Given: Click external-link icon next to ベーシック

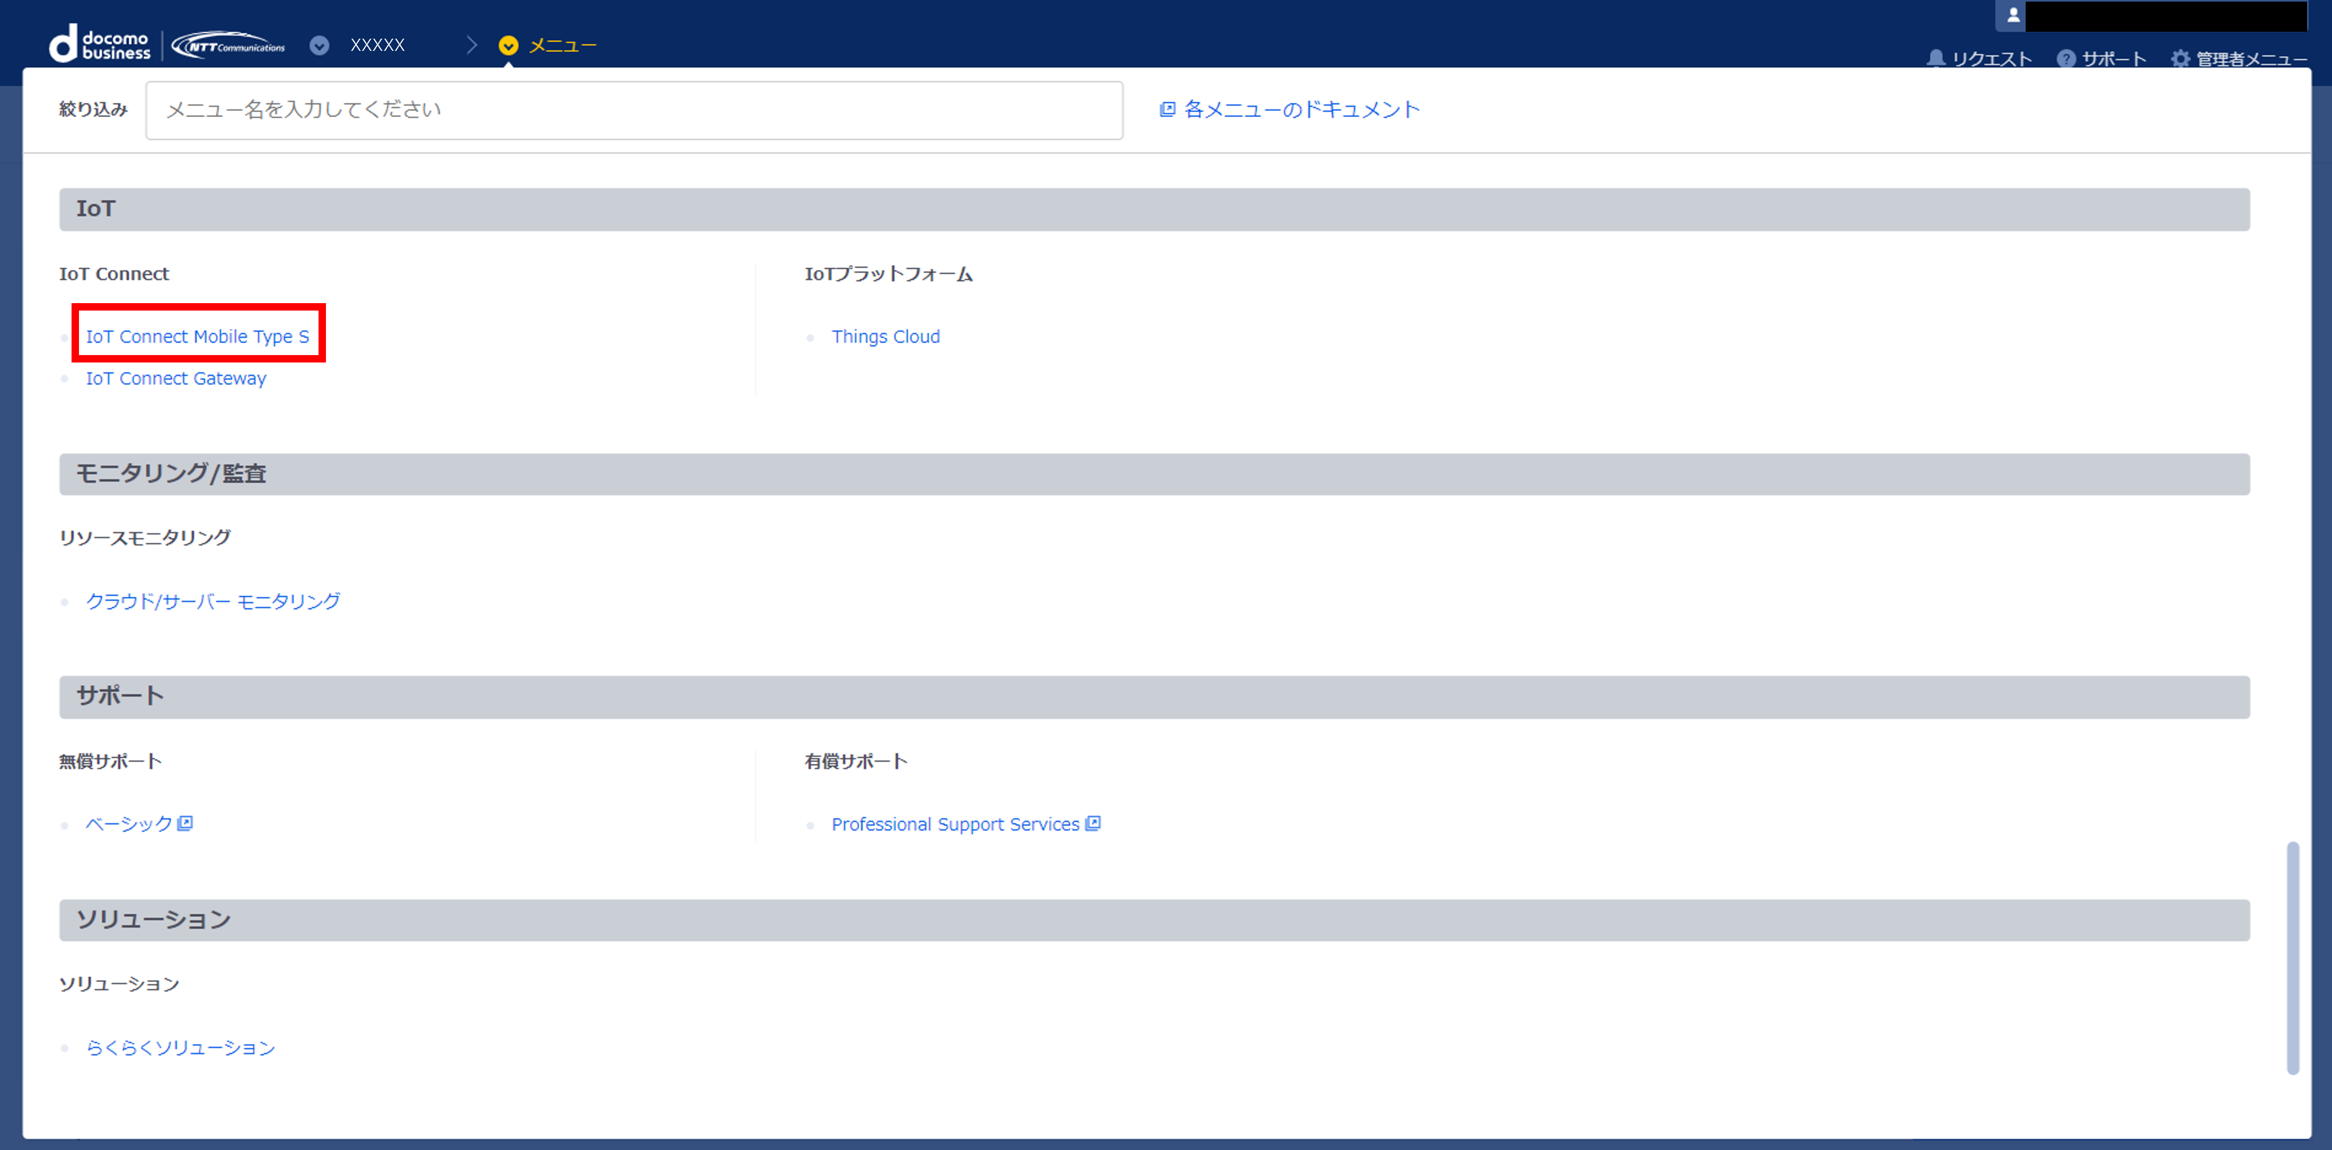Looking at the screenshot, I should (185, 823).
